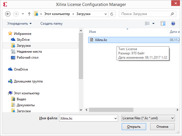Click the Домашняя группа icon
The height and width of the screenshot is (136, 182).
pyautogui.click(x=10, y=81)
